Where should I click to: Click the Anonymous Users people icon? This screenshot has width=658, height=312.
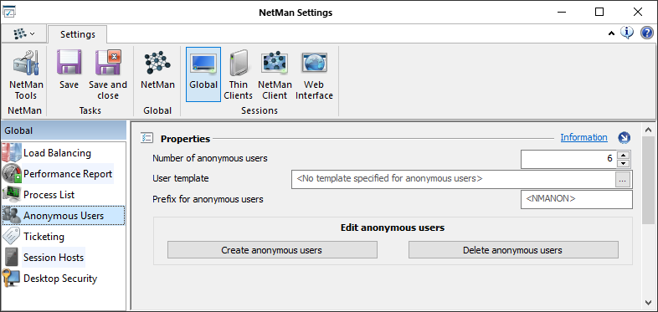12,216
